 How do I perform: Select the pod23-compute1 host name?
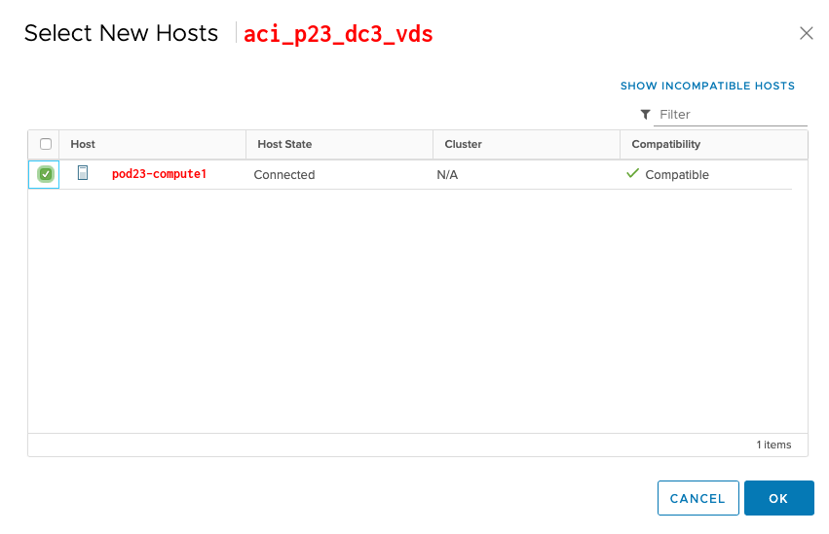point(159,174)
